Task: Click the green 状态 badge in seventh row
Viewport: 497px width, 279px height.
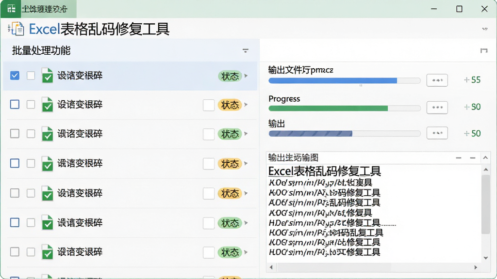Action: click(x=230, y=252)
